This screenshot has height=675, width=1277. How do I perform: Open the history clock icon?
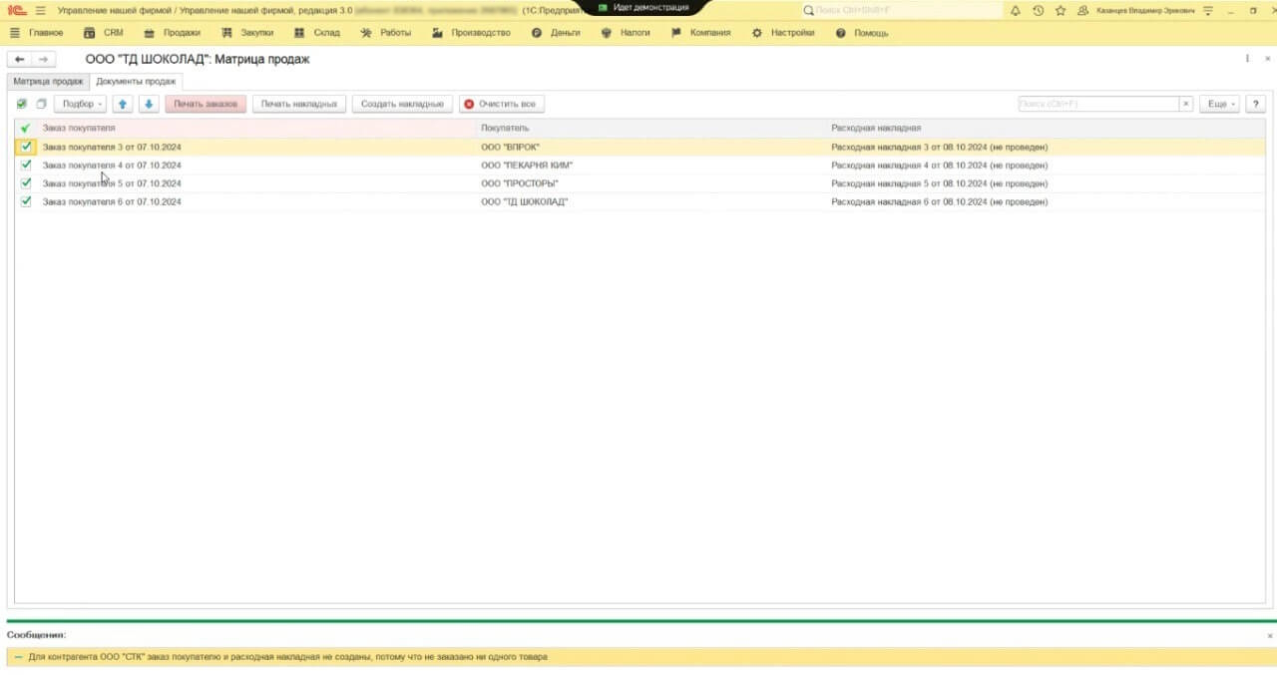[x=1039, y=11]
